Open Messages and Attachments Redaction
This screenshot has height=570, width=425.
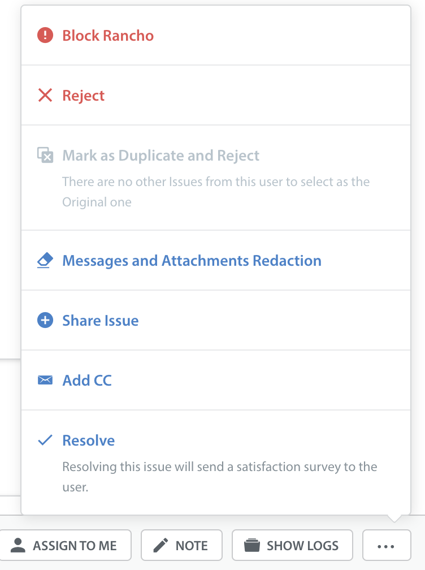coord(216,260)
